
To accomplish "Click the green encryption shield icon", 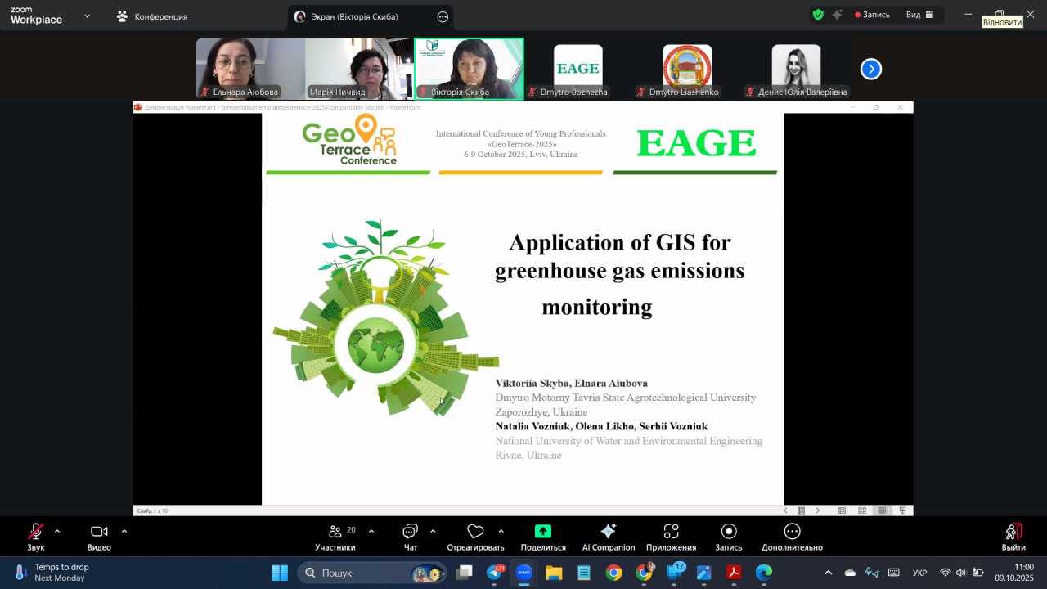I will [x=818, y=15].
